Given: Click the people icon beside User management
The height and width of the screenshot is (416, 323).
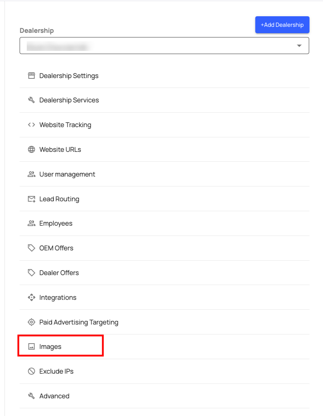Looking at the screenshot, I should tap(31, 174).
